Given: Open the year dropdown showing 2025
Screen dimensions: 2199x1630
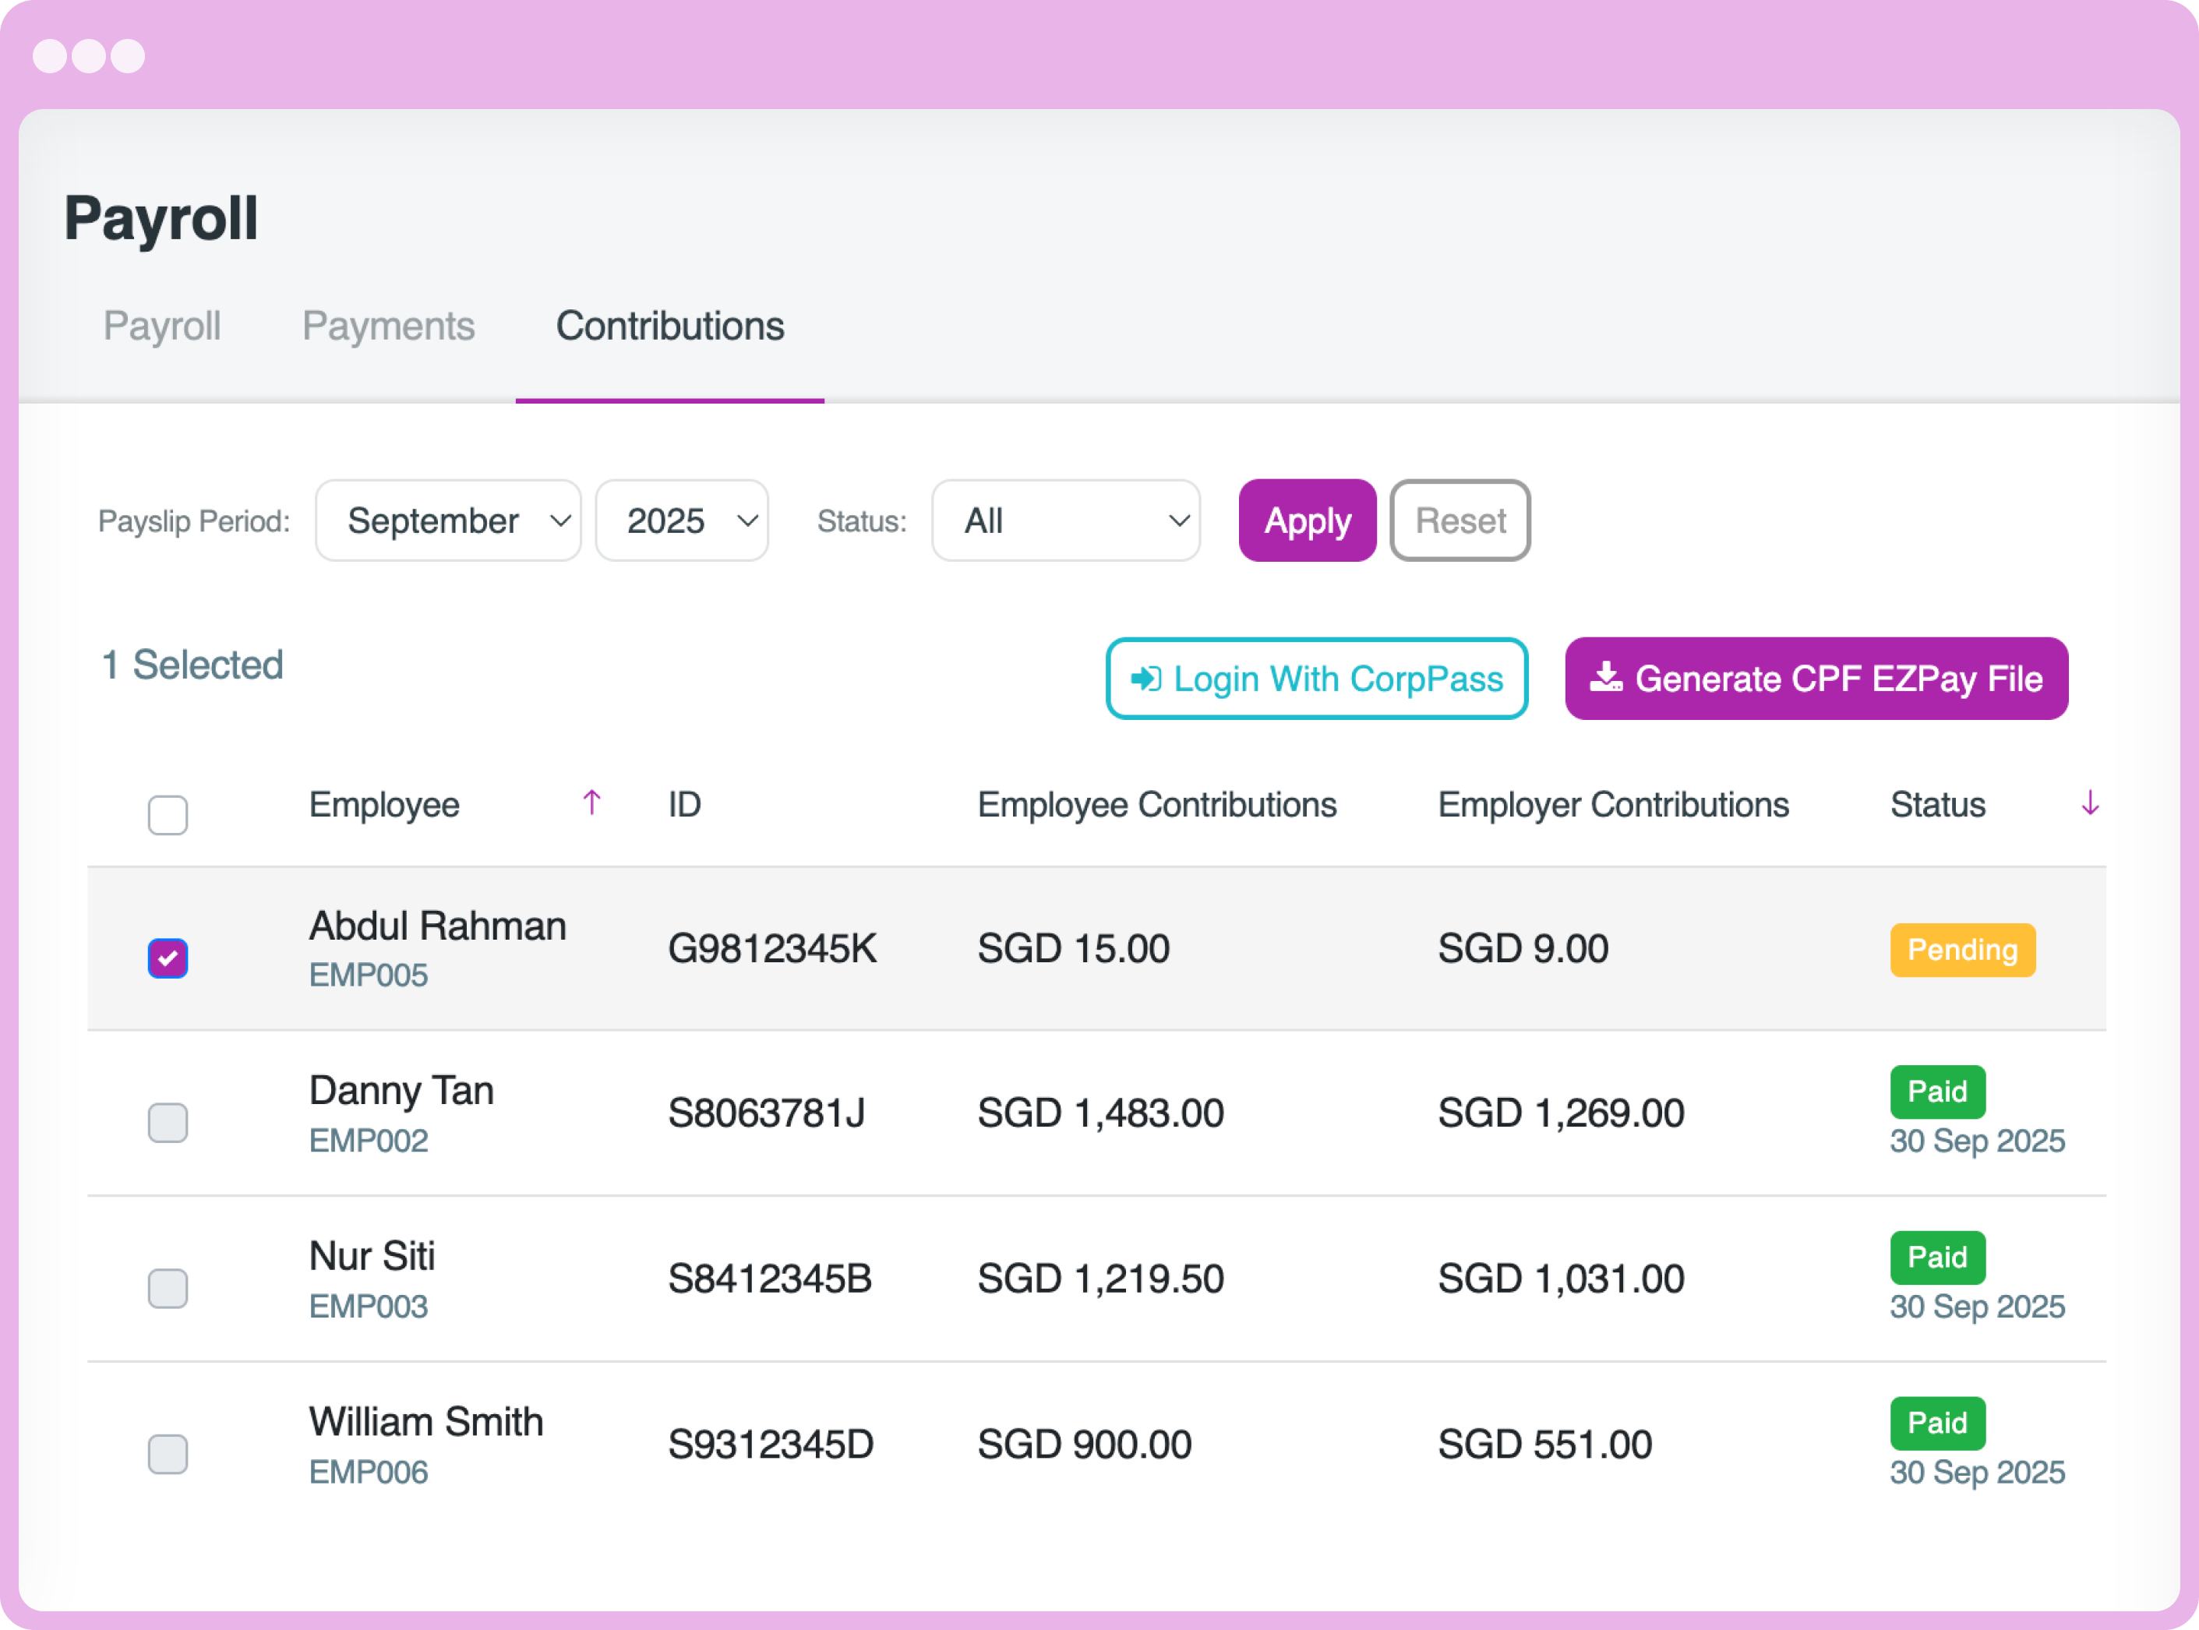Looking at the screenshot, I should pyautogui.click(x=682, y=520).
